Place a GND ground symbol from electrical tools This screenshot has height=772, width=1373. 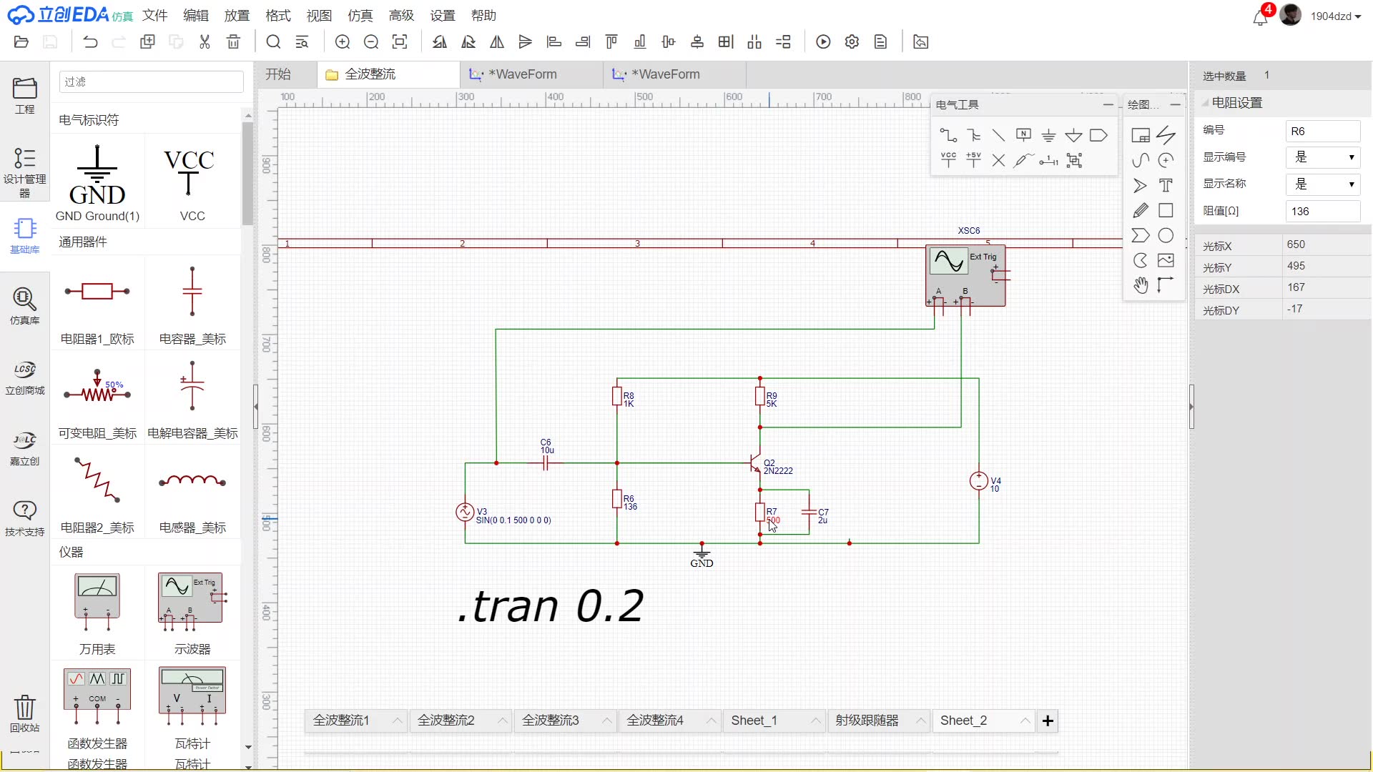[1048, 135]
